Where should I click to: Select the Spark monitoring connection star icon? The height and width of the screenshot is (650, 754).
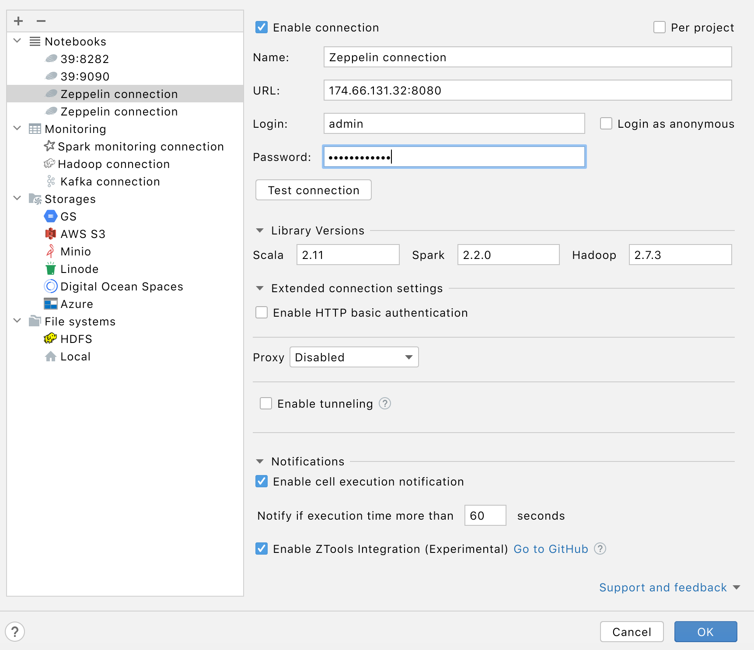coord(49,146)
